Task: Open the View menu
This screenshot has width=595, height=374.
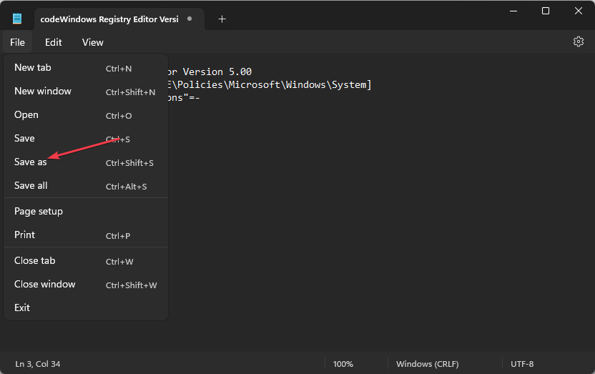Action: pyautogui.click(x=93, y=42)
